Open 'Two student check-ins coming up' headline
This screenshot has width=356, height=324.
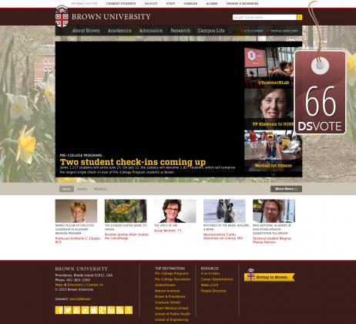(x=133, y=162)
